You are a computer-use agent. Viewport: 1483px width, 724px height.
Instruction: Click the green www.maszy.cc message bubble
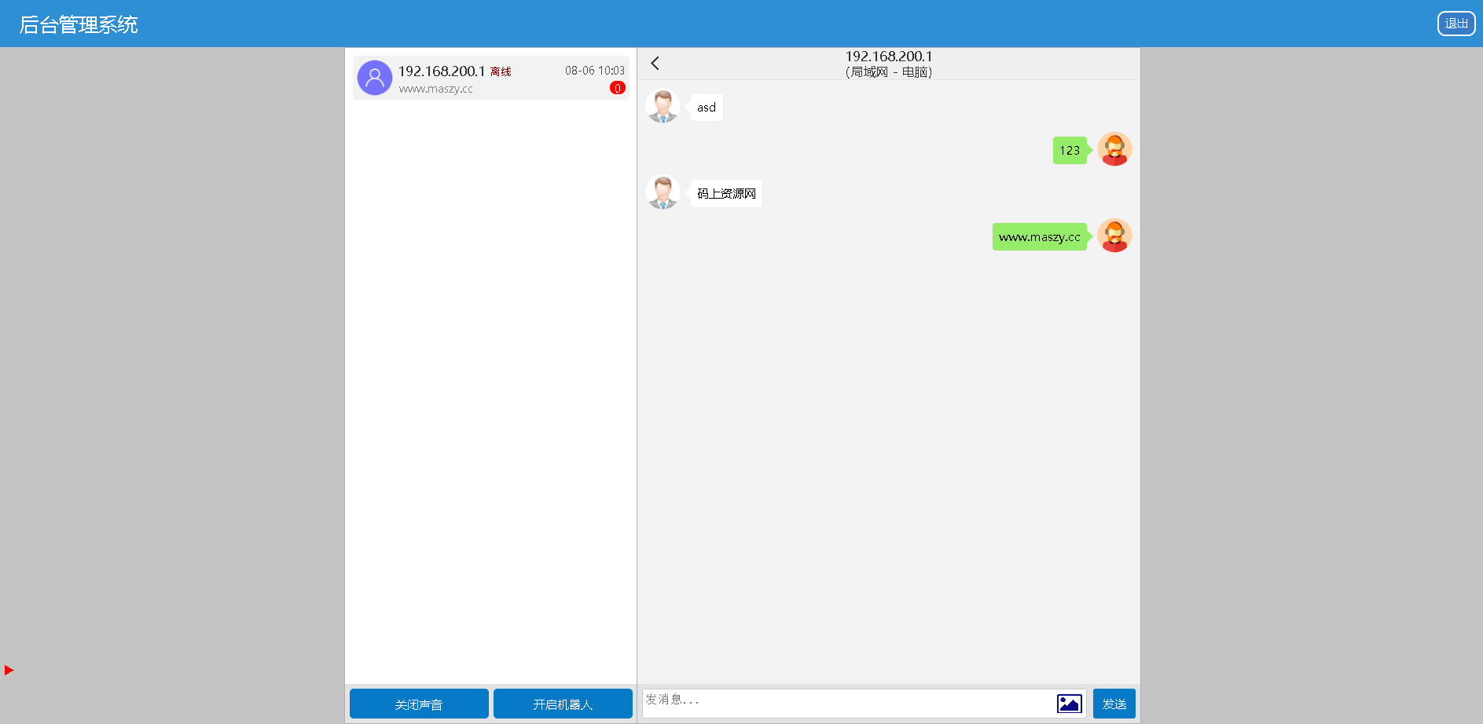pyautogui.click(x=1040, y=236)
